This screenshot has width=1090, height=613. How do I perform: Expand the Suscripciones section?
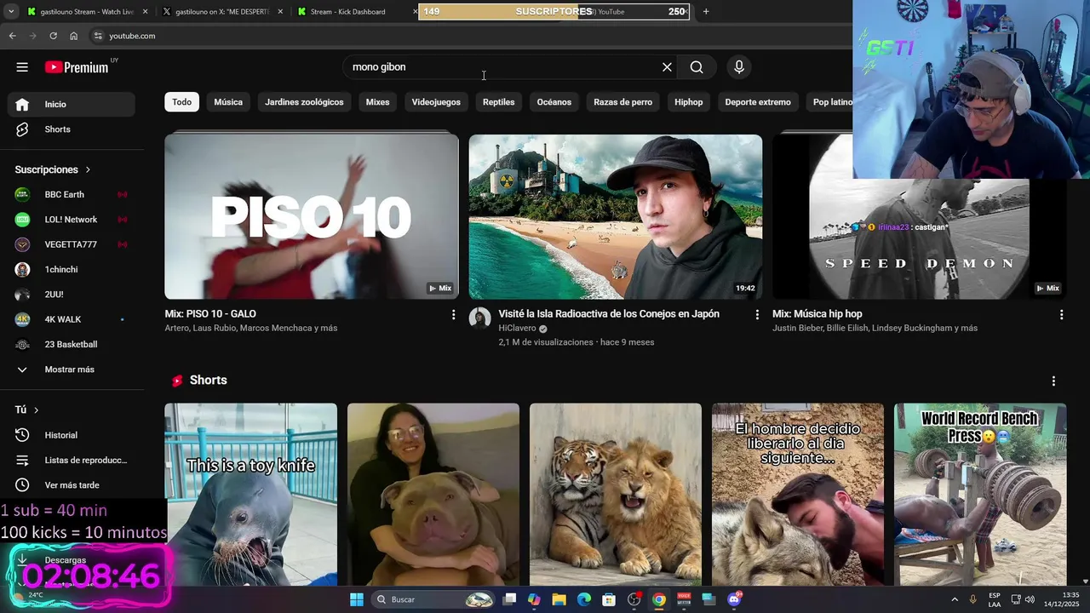coord(53,169)
